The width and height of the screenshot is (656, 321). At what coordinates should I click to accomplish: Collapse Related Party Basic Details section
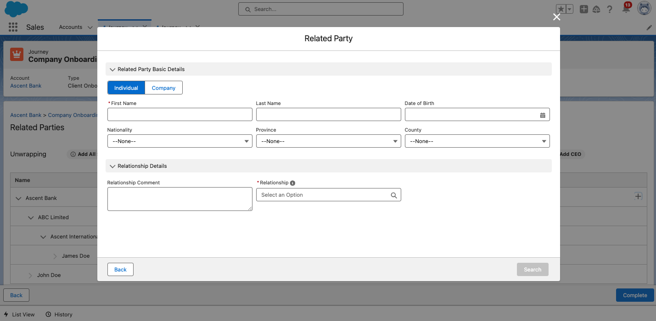coord(112,70)
